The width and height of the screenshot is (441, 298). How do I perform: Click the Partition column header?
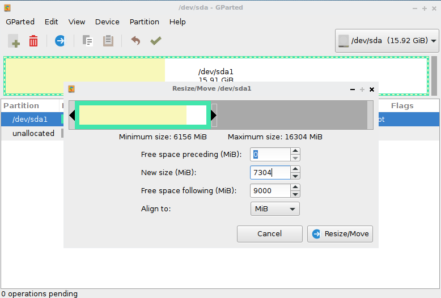(30, 106)
